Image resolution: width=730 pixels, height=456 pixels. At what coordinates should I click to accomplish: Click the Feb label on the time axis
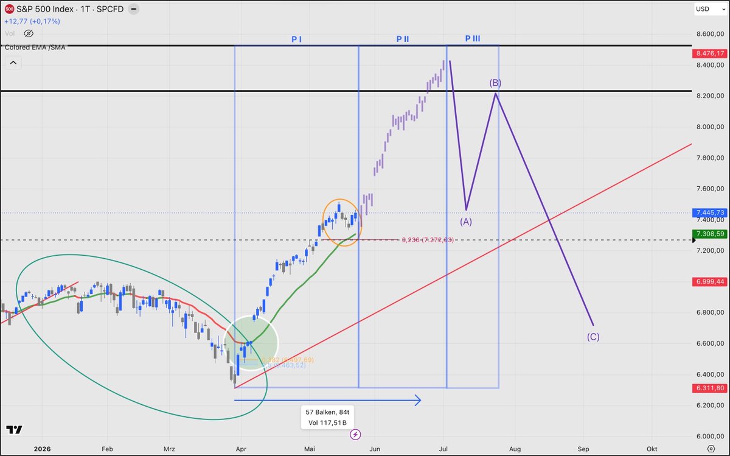coord(107,448)
